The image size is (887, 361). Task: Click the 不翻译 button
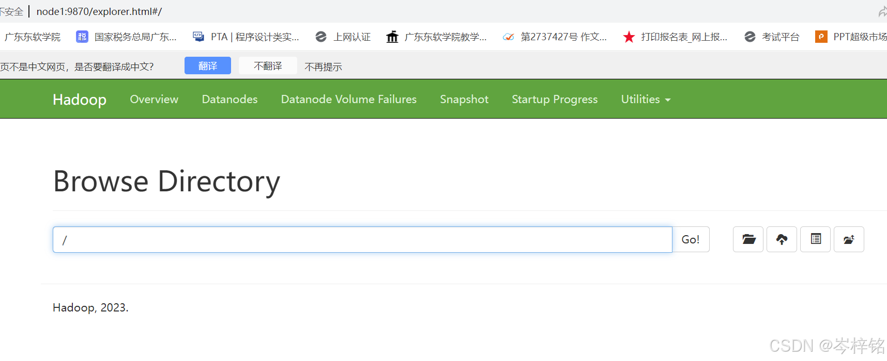click(268, 66)
